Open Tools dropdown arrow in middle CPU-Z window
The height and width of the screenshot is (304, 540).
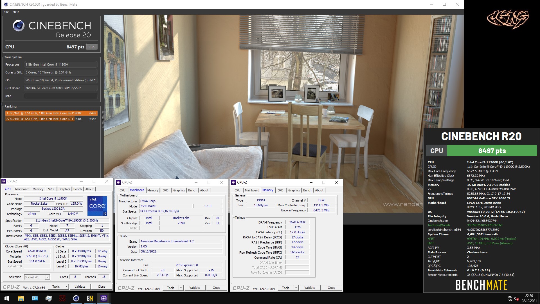click(x=181, y=288)
